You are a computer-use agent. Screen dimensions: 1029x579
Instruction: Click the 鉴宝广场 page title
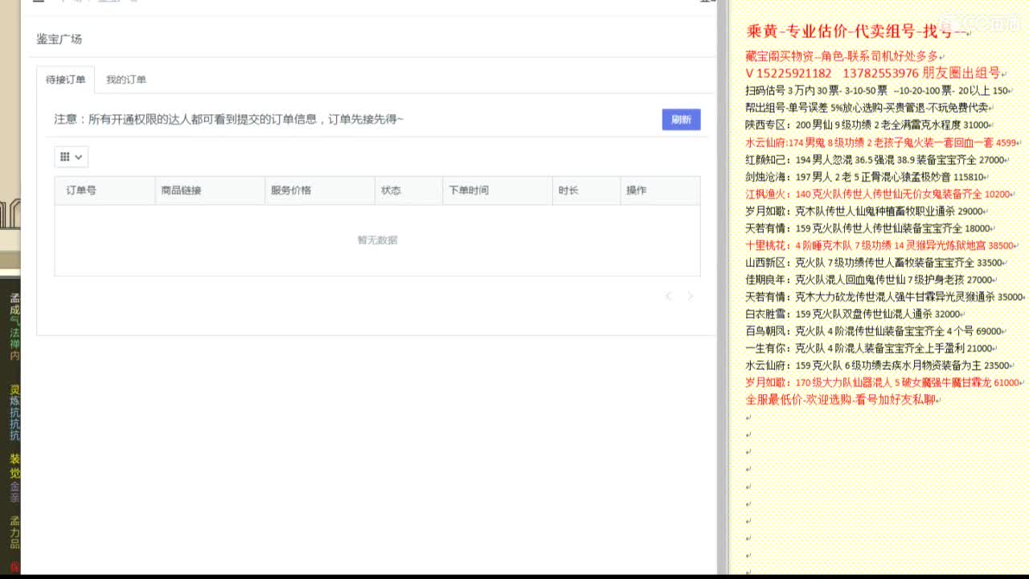click(x=59, y=39)
